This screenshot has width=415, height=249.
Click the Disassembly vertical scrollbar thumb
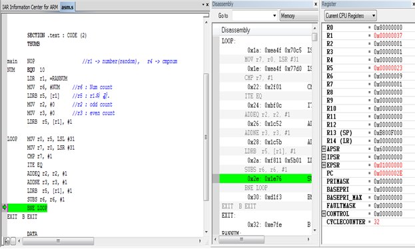(314, 37)
